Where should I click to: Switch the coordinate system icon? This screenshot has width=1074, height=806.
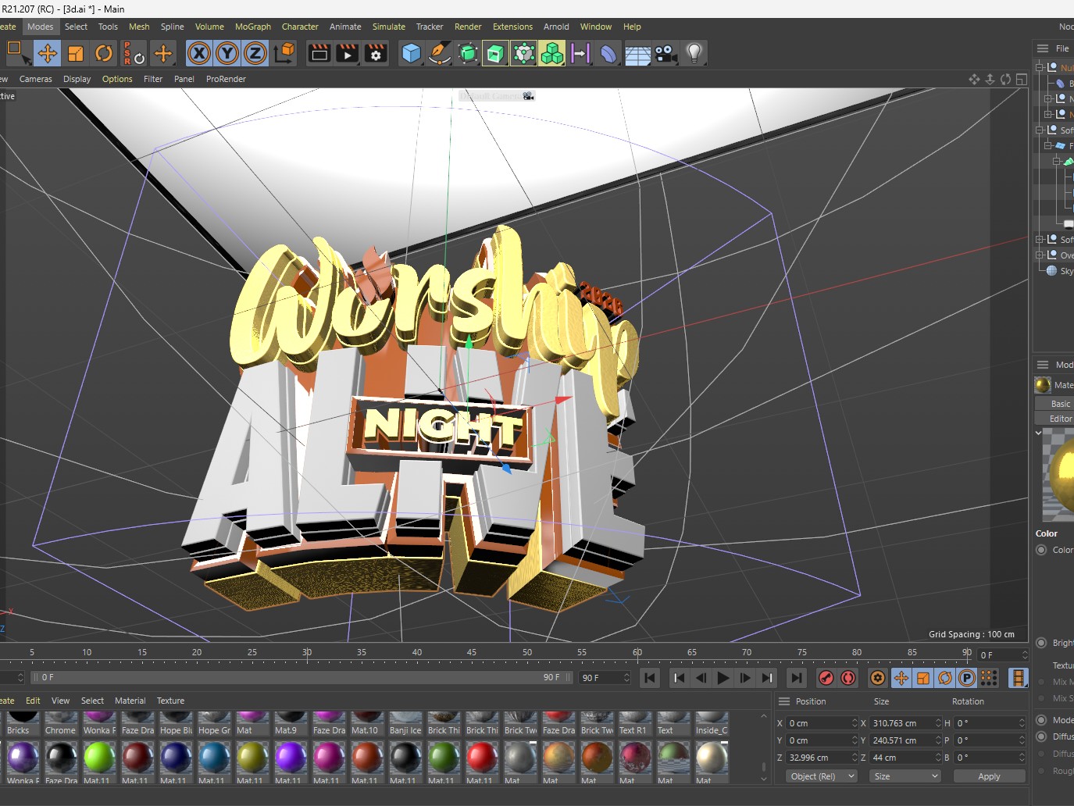click(285, 53)
